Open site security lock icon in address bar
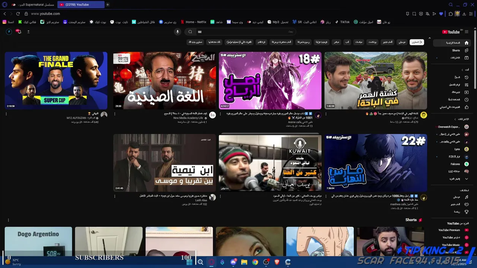Viewport: 477px width, 268px height. [26, 14]
